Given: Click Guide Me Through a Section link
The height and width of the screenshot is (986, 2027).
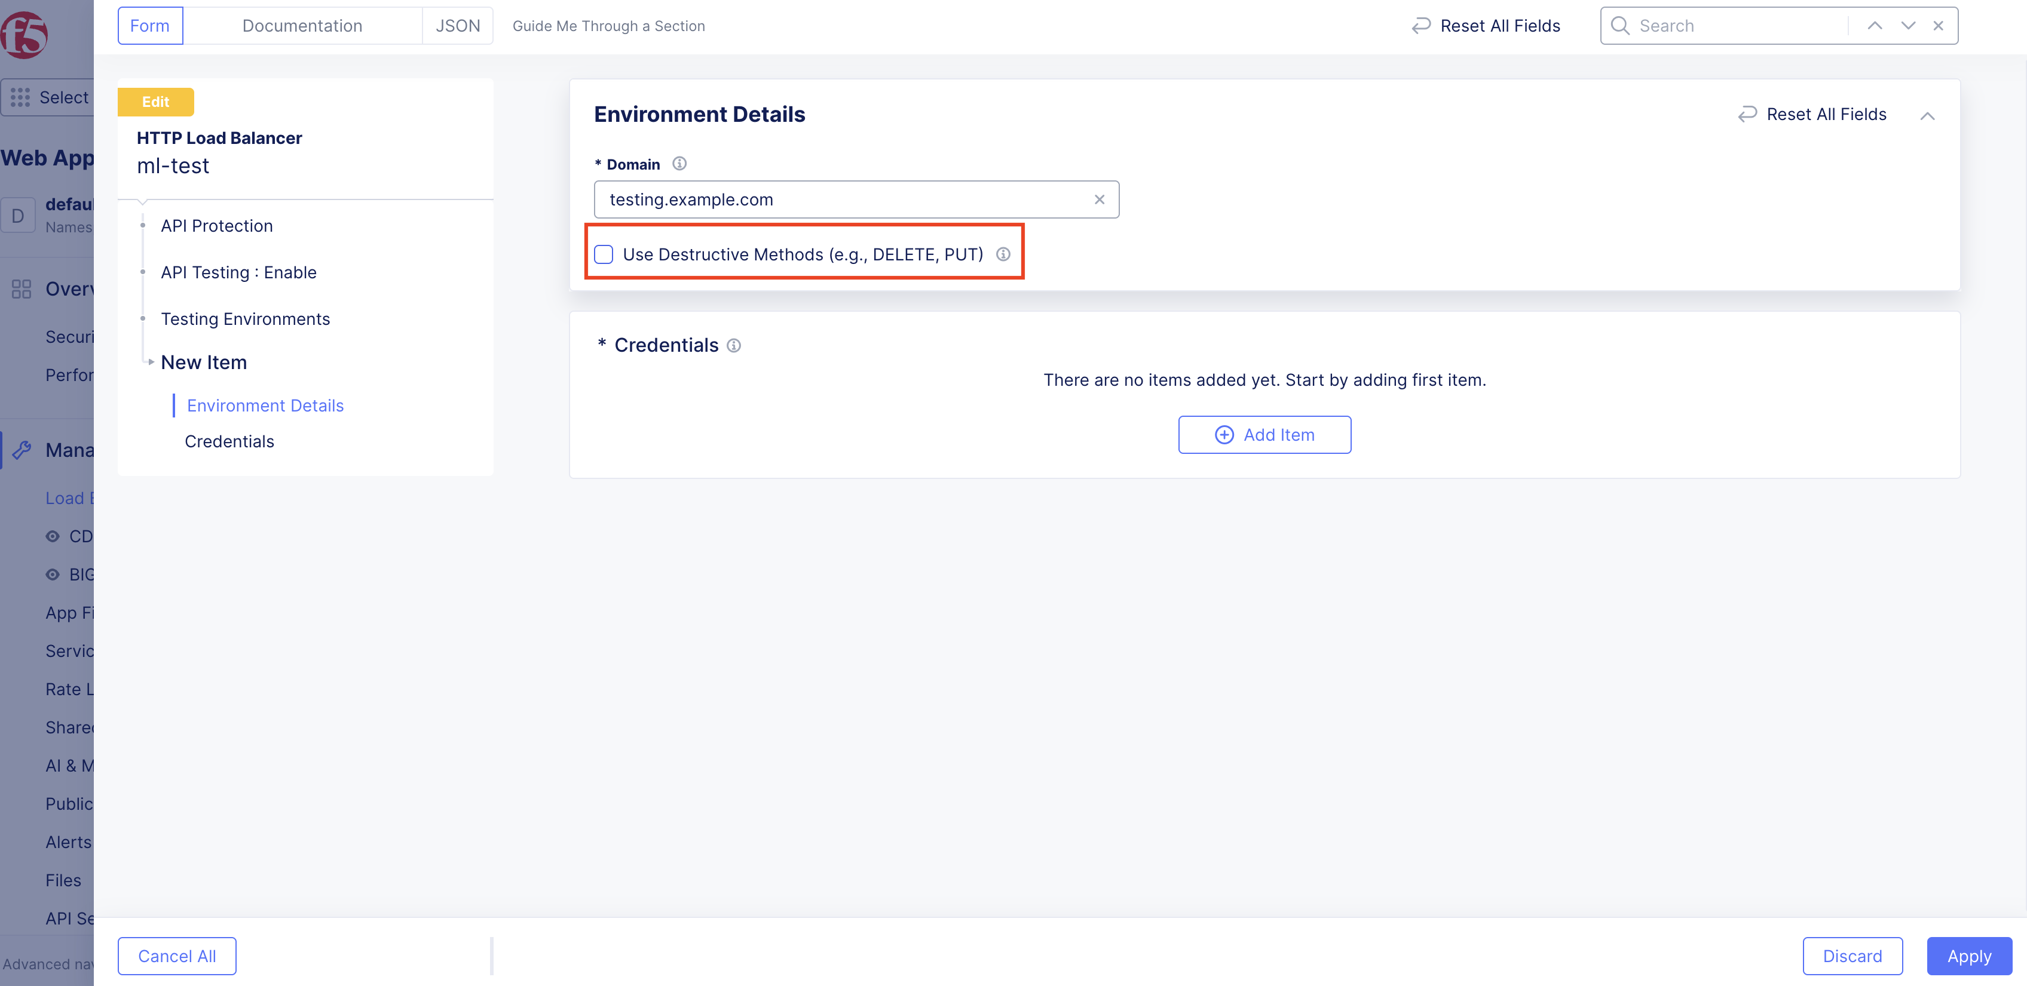Looking at the screenshot, I should pos(608,26).
